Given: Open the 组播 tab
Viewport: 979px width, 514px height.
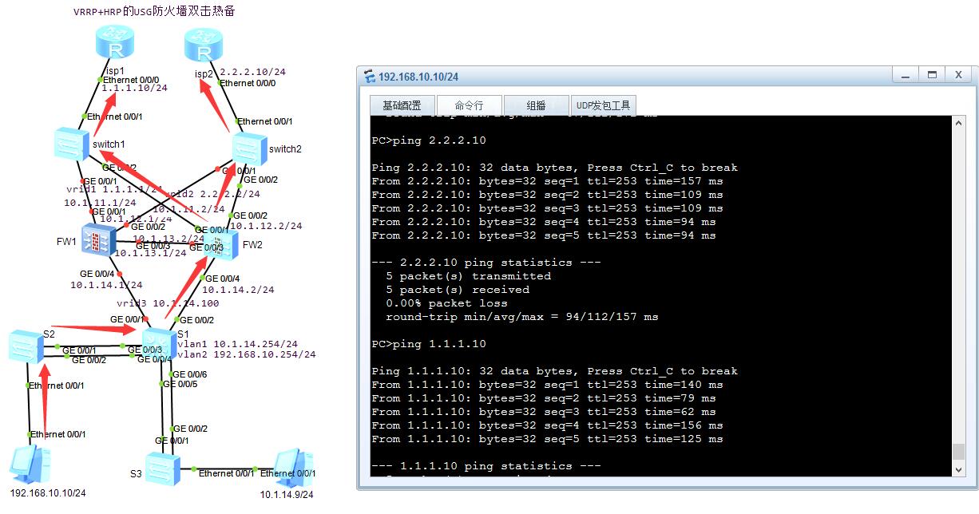Looking at the screenshot, I should click(x=536, y=105).
